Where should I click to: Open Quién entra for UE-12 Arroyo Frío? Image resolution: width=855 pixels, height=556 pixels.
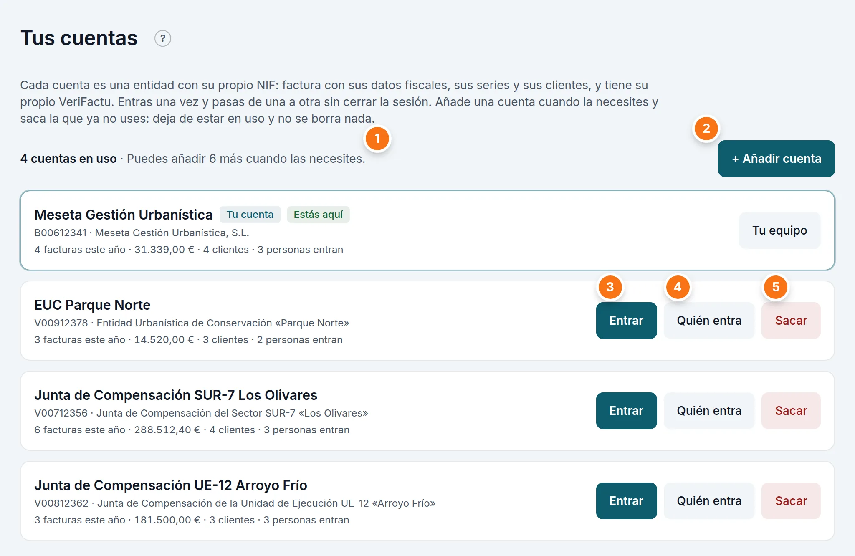(x=709, y=501)
